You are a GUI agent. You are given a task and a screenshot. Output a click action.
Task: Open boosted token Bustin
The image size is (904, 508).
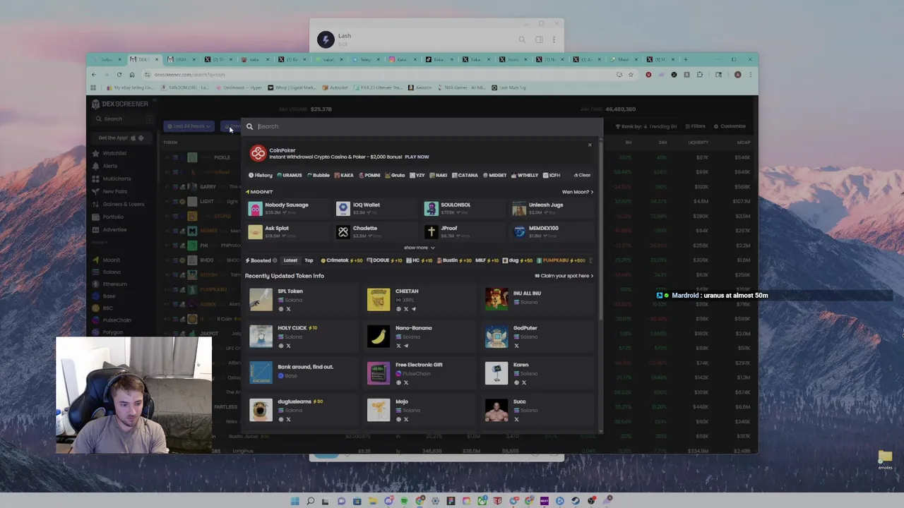point(453,260)
